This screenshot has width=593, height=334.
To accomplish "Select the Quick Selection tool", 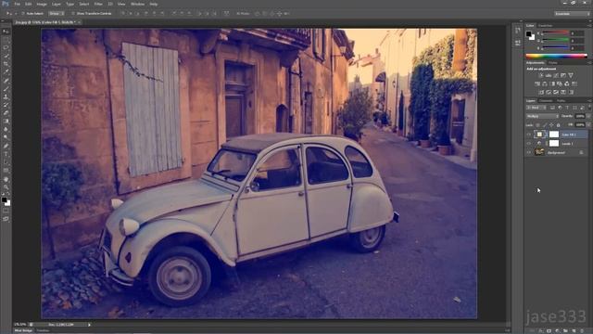I will tap(6, 56).
